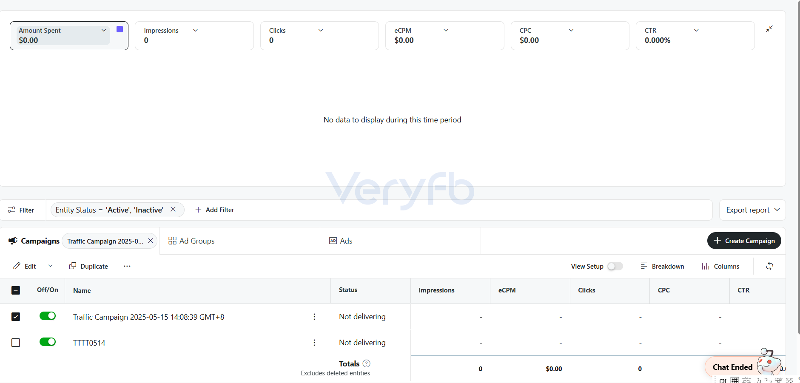This screenshot has width=800, height=383.
Task: Turn off the Traffic Campaign 2025-05-15 toggle
Action: coord(48,316)
